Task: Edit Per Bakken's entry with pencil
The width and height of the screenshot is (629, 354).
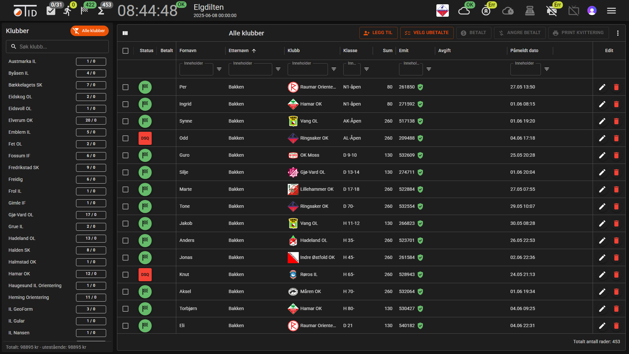Action: pos(602,87)
